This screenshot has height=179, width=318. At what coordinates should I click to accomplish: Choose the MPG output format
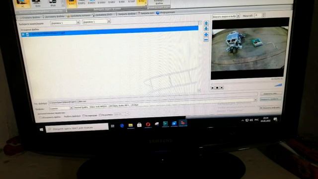coord(81,2)
